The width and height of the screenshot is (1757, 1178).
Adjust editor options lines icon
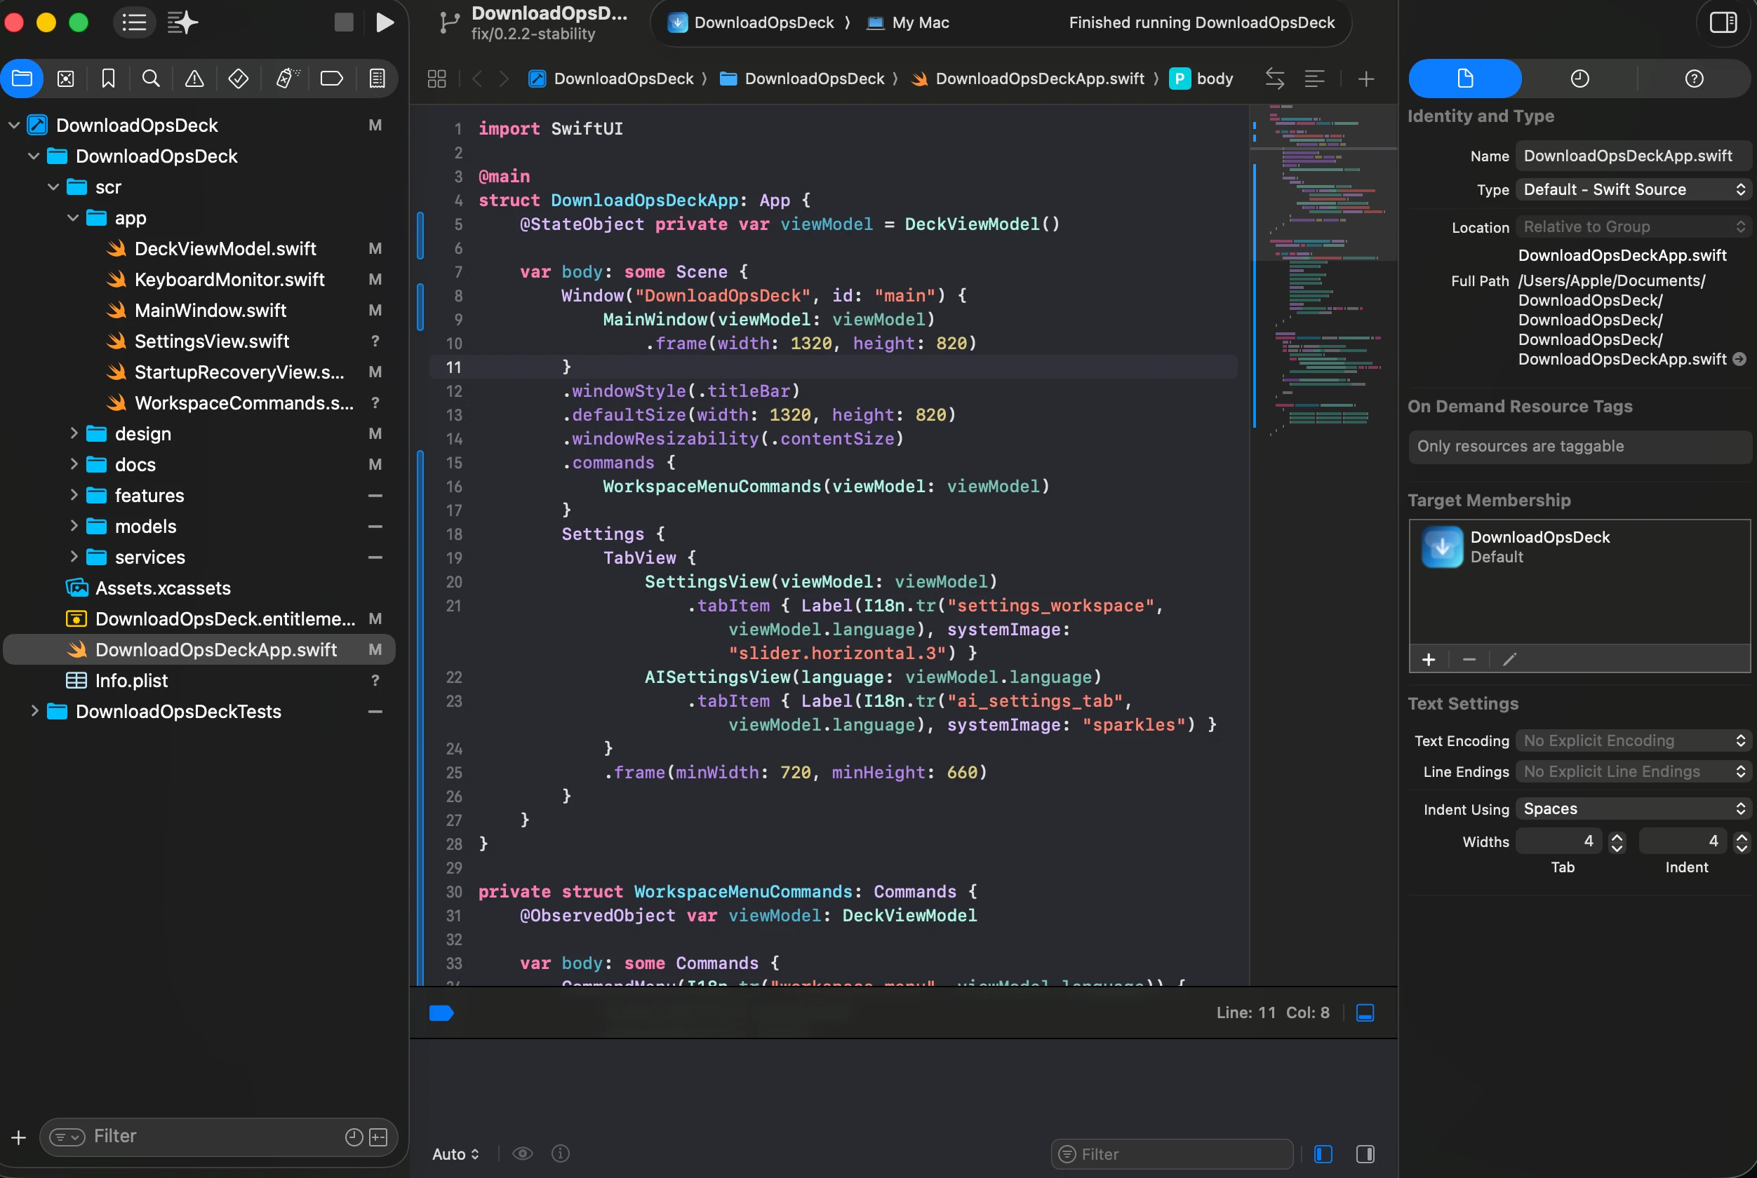click(1314, 78)
